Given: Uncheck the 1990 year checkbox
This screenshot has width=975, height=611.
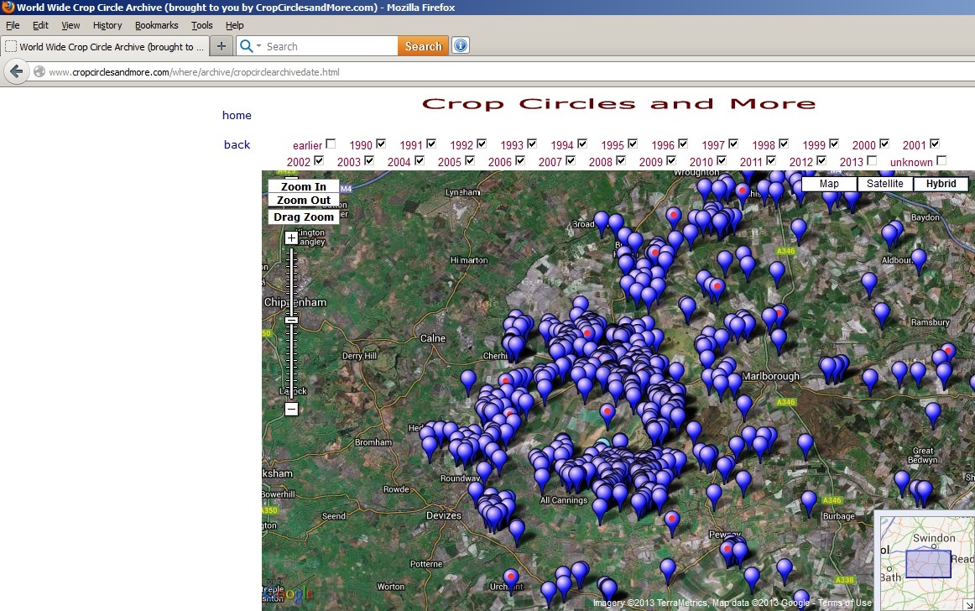Looking at the screenshot, I should click(x=381, y=144).
